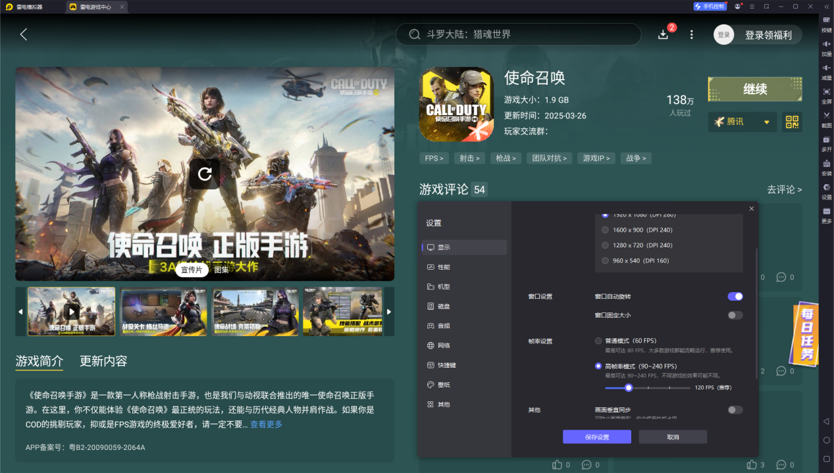This screenshot has height=473, width=834.
Task: Open the user account icon in title bar
Action: point(737,6)
